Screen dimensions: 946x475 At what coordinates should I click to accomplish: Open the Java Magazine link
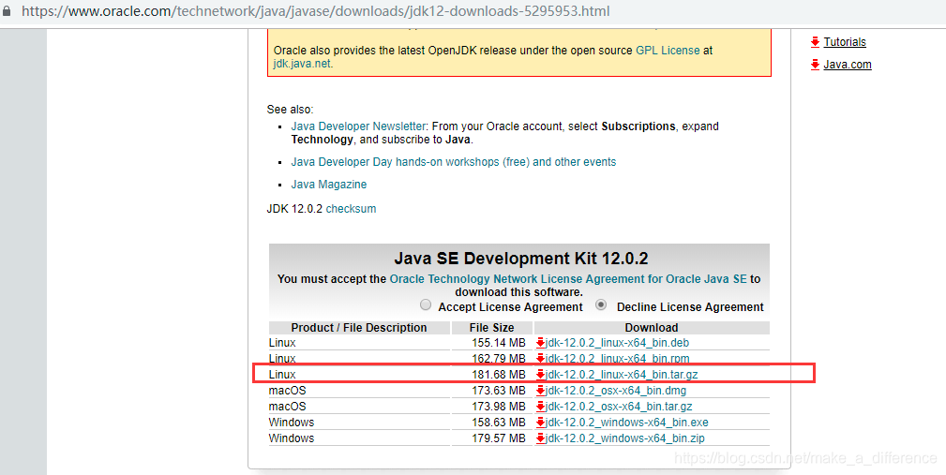pyautogui.click(x=329, y=185)
